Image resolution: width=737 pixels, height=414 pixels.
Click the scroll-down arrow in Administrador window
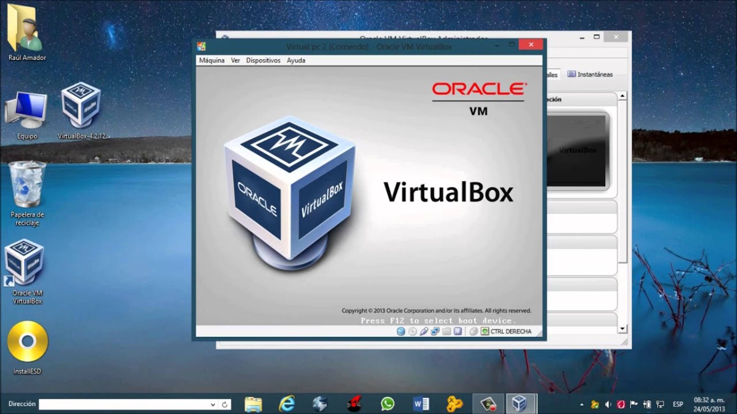pos(622,329)
